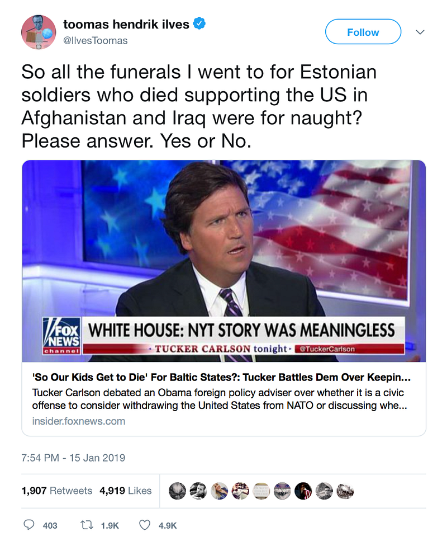Screen dimensions: 447x541
Task: Click the first liker avatar in the row
Action: pos(177,490)
